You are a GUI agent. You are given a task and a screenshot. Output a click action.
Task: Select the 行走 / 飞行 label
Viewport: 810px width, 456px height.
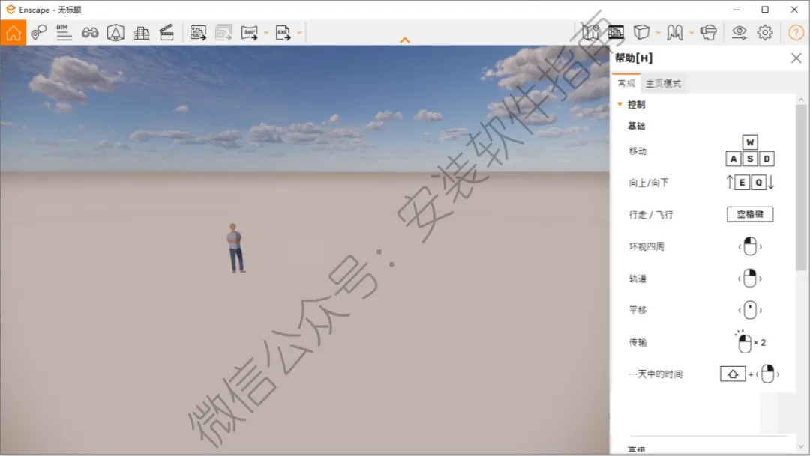pos(651,215)
